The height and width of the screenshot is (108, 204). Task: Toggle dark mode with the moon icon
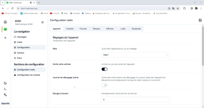tap(5, 83)
